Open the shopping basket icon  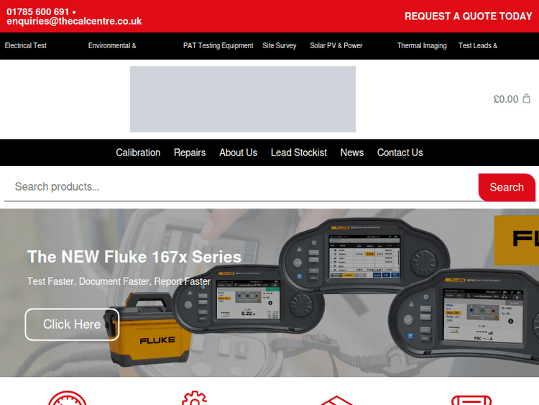click(x=526, y=99)
